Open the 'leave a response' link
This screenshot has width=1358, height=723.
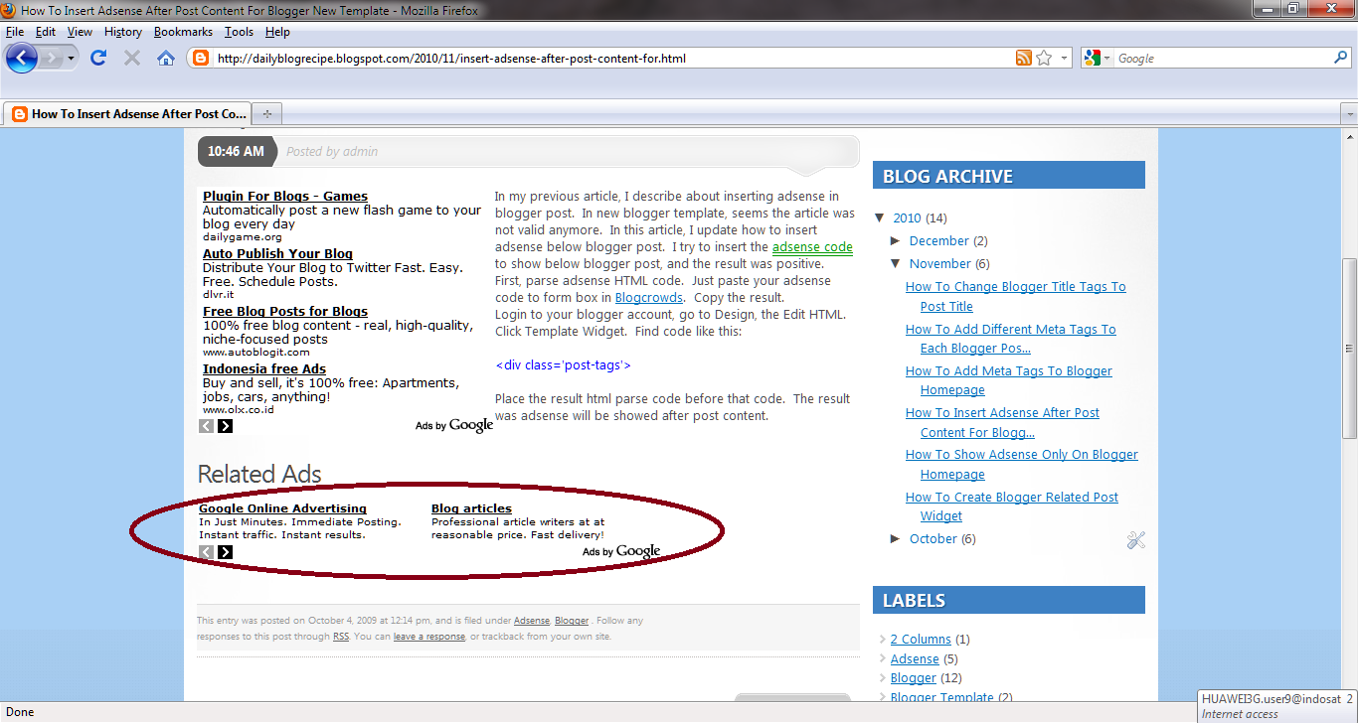[x=429, y=637]
